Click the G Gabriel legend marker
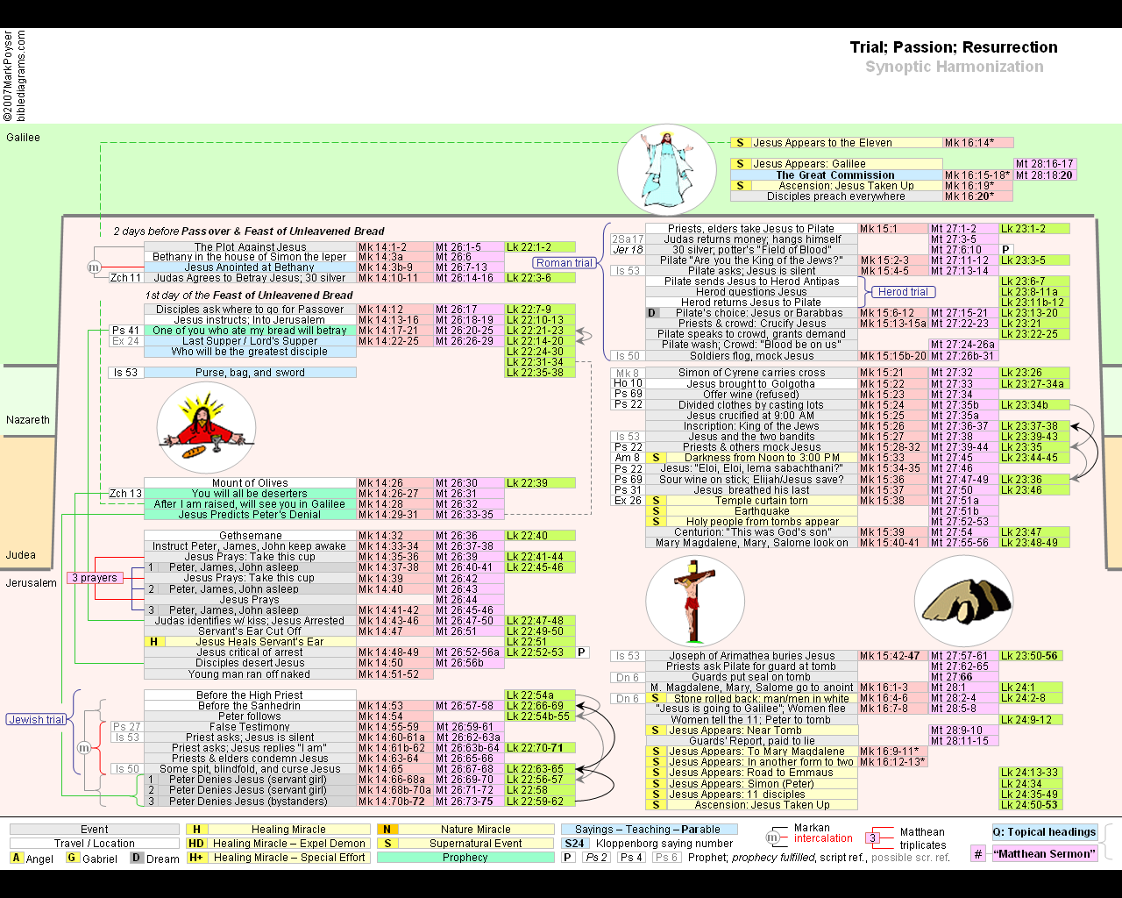 coord(72,858)
